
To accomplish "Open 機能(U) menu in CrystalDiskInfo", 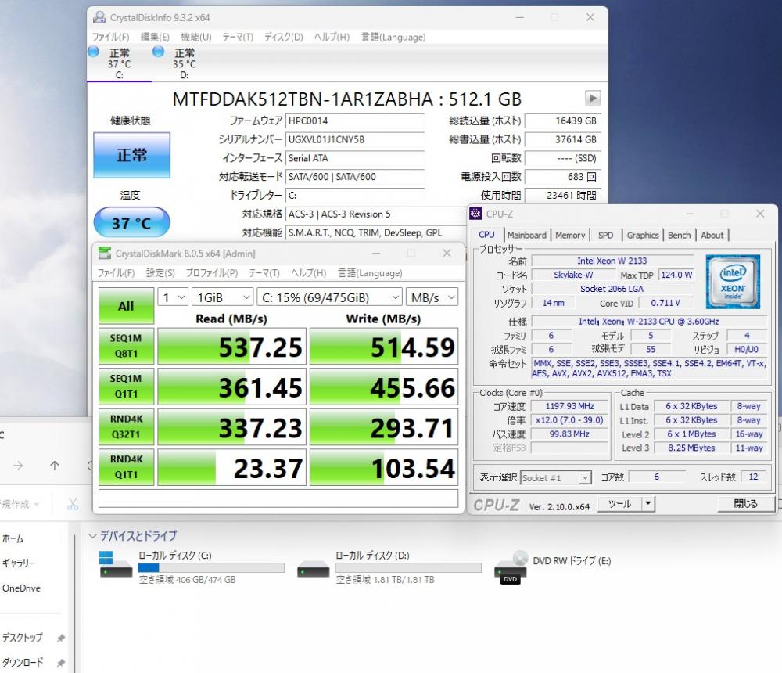I will [x=196, y=37].
